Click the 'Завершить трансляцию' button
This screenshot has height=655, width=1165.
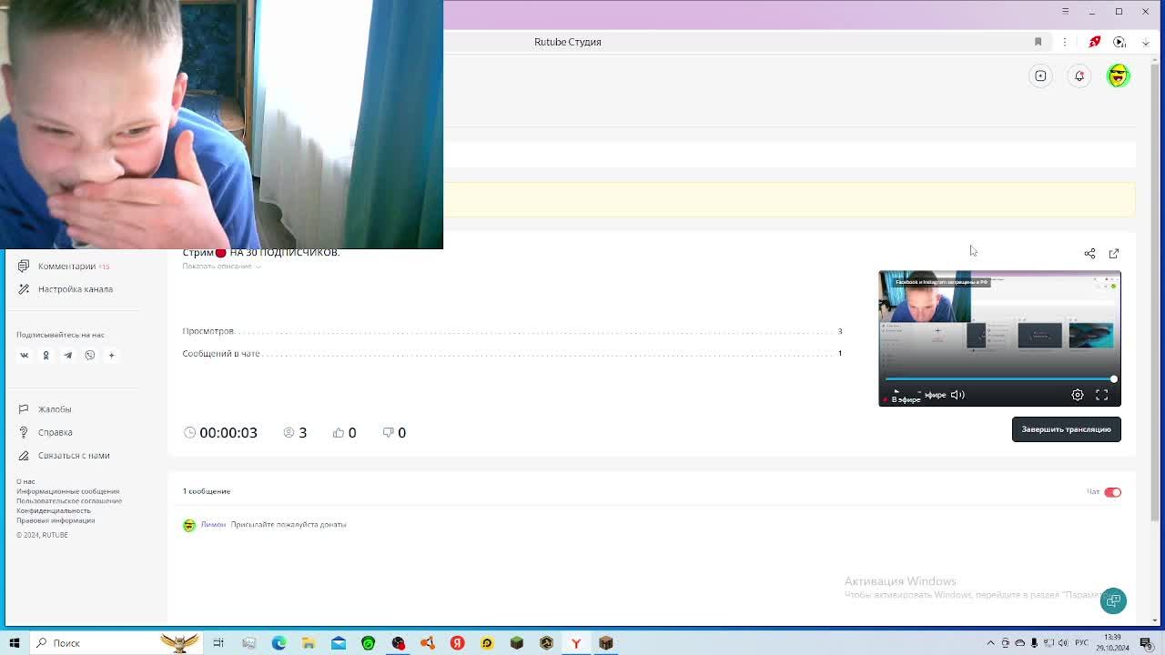[1066, 429]
